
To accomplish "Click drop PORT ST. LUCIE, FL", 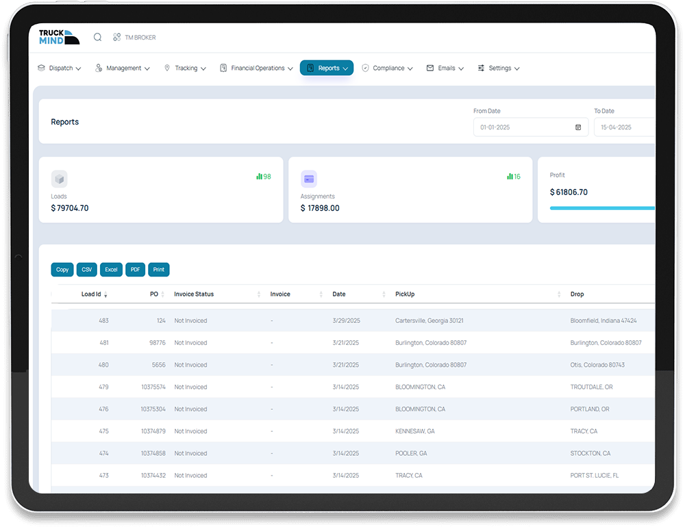I will [x=595, y=476].
